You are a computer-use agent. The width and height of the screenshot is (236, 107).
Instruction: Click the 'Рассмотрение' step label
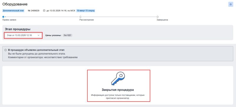coord(87,20)
